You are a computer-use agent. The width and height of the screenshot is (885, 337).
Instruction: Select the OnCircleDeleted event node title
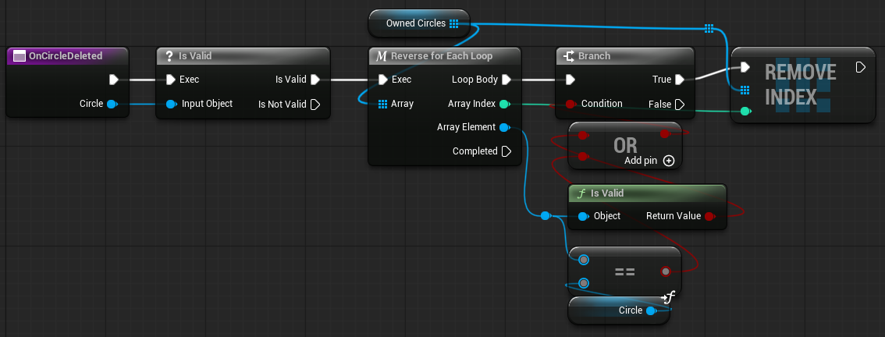pyautogui.click(x=66, y=55)
